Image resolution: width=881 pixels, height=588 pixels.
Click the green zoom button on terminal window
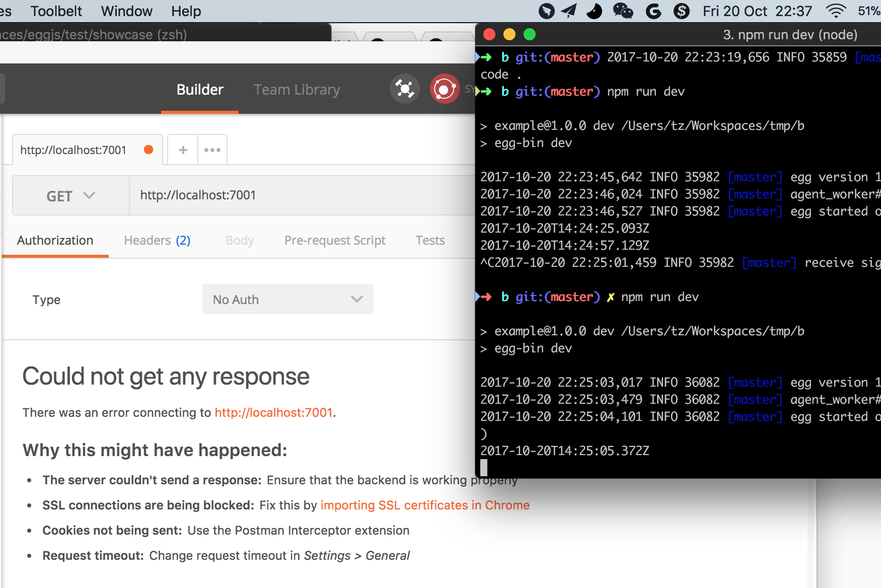click(x=530, y=34)
